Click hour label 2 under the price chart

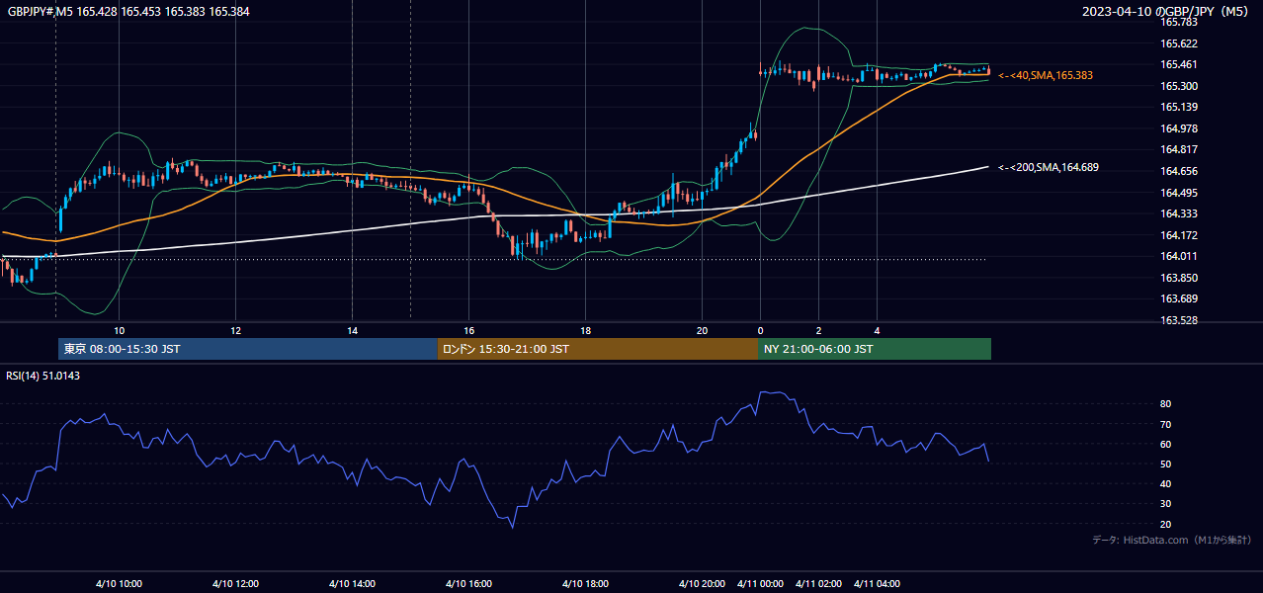tap(818, 330)
